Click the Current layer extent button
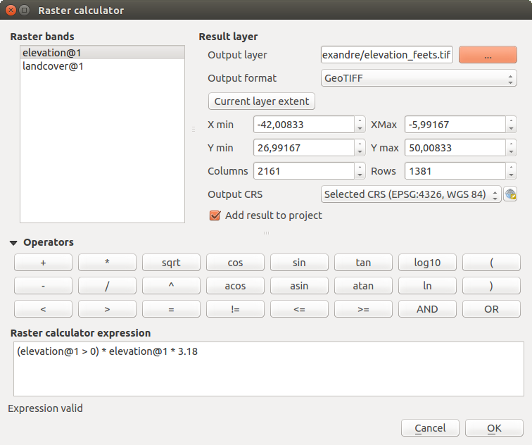Image resolution: width=532 pixels, height=445 pixels. click(262, 101)
